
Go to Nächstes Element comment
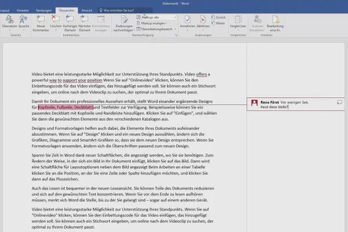(84, 23)
